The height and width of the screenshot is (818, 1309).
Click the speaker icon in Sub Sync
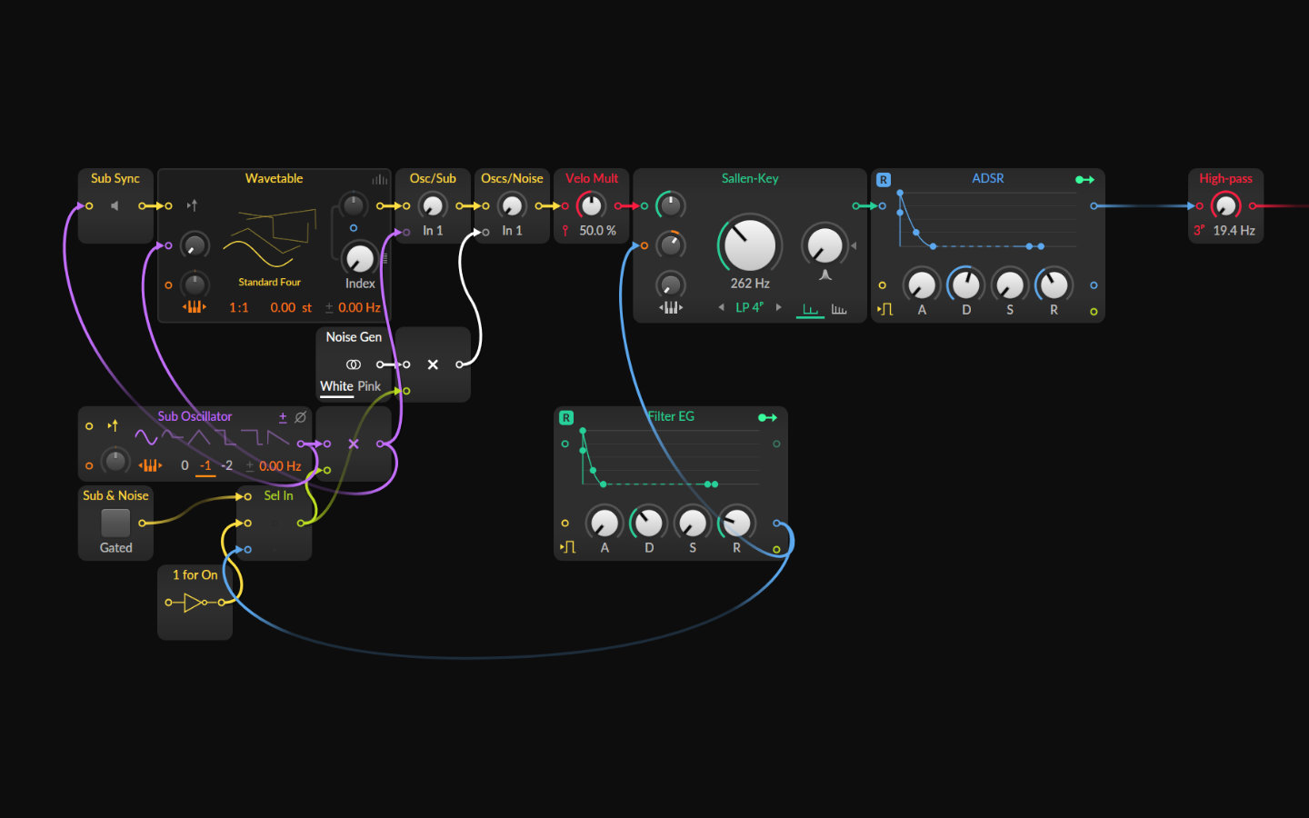coord(115,205)
